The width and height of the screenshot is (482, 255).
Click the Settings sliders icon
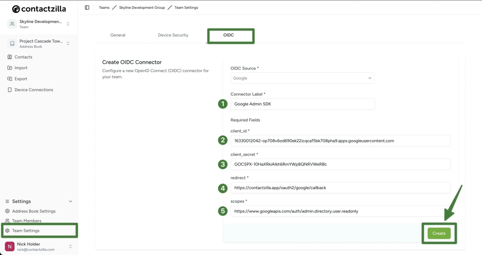(7, 201)
